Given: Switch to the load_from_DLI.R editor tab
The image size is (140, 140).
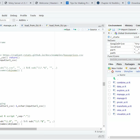Looking at the screenshot, I should pos(33,25).
